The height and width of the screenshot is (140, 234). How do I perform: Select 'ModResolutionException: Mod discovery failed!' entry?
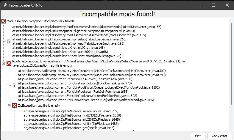pos(40,21)
